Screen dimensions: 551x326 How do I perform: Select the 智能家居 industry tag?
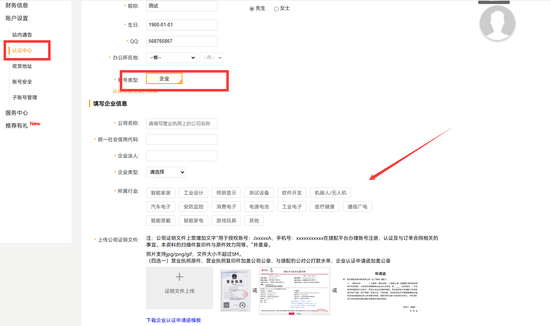161,193
